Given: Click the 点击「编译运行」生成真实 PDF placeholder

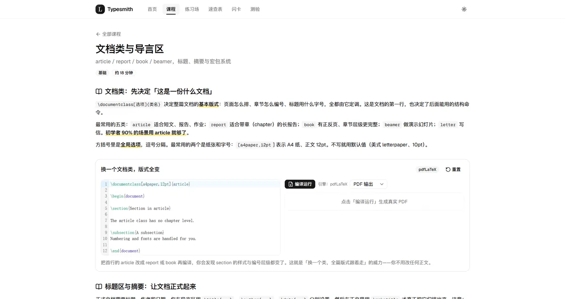Looking at the screenshot, I should point(374,202).
